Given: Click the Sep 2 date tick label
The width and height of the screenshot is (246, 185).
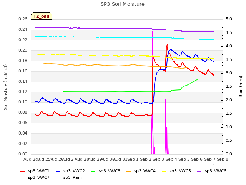Looking at the screenshot, I should coord(146,159).
